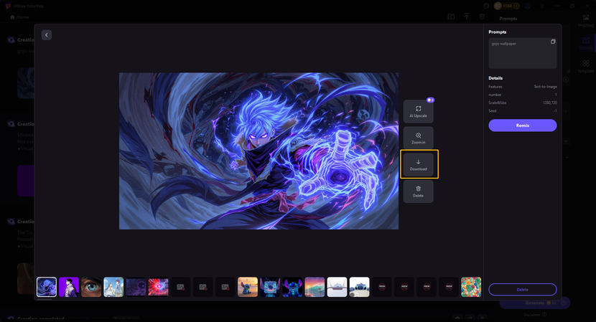Open the blue eye close-up thumbnail
This screenshot has height=322, width=596.
tap(91, 287)
